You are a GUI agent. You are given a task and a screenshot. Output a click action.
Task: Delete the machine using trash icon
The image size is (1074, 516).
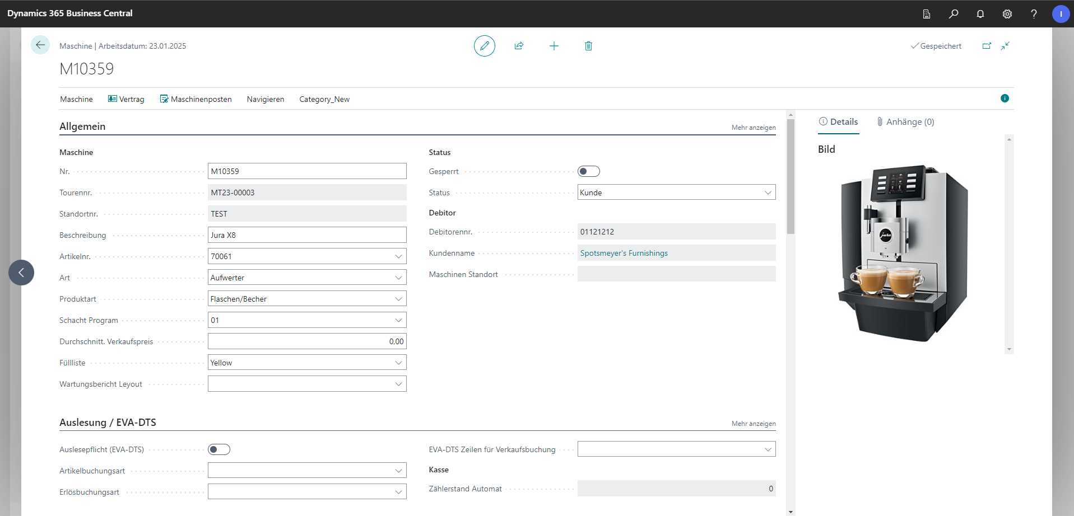point(588,46)
